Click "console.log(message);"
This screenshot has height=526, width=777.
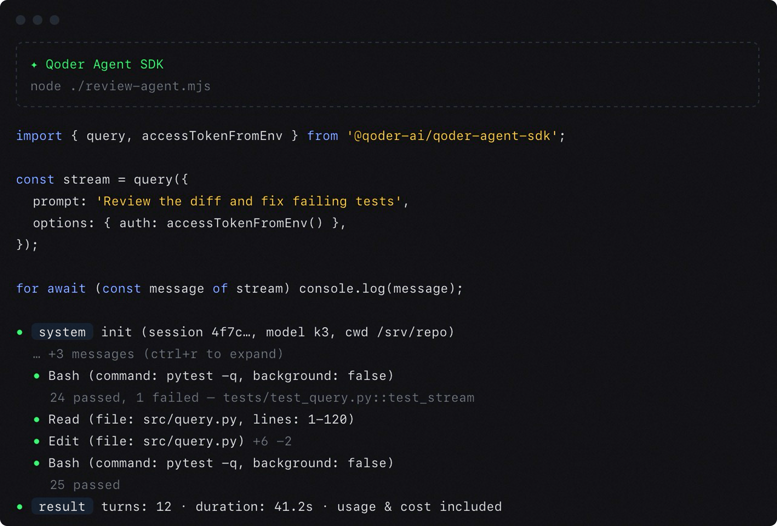click(381, 289)
